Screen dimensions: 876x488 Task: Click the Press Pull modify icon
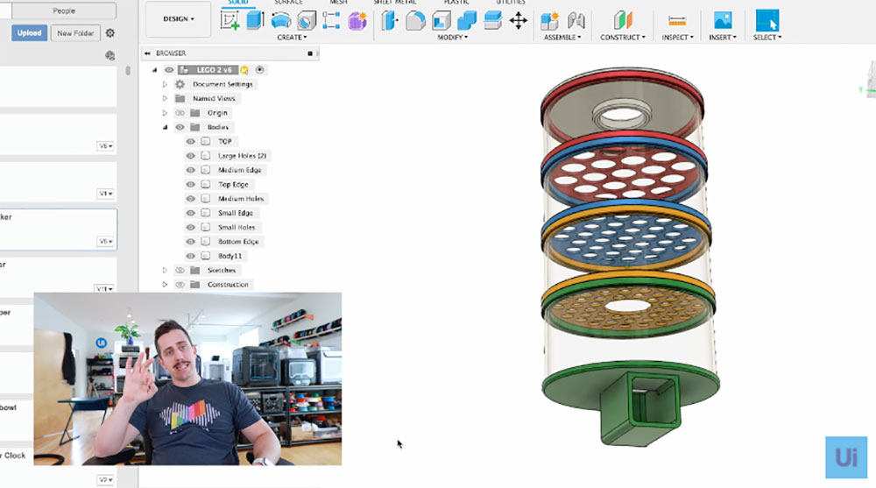[x=389, y=20]
